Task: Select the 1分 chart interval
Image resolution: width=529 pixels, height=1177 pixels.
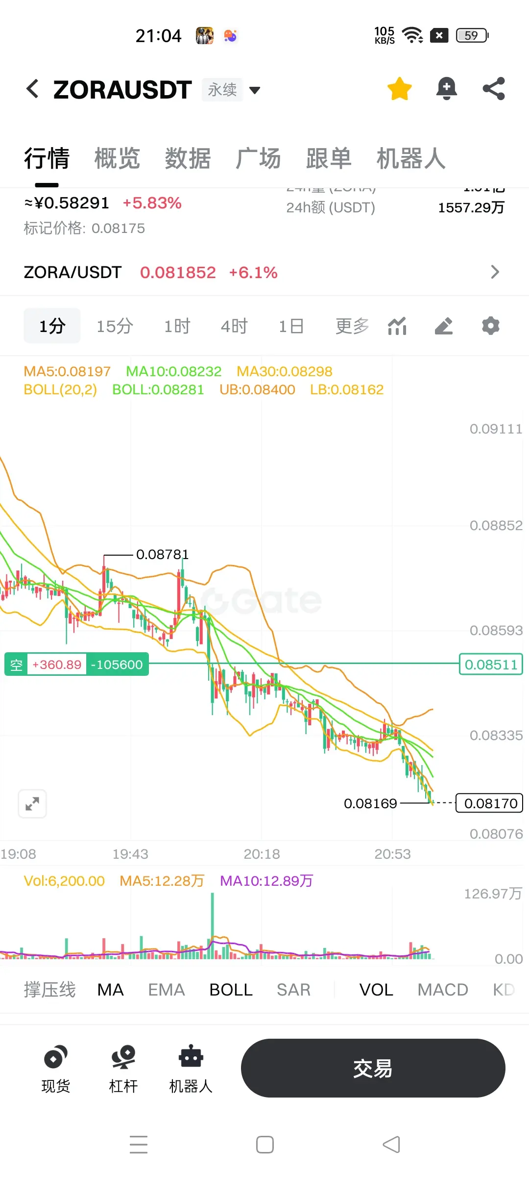Action: click(52, 326)
